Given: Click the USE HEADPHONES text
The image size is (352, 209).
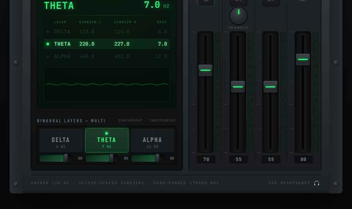Looking at the screenshot, I should click(289, 183).
